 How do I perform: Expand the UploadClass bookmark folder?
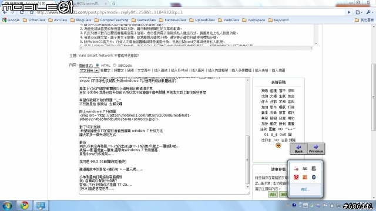[202, 20]
